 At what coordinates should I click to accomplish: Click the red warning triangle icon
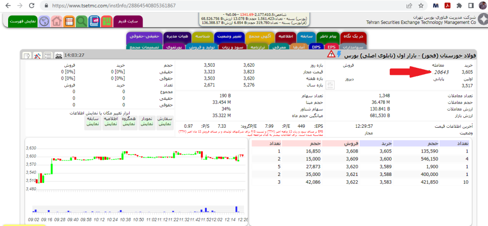(331, 54)
